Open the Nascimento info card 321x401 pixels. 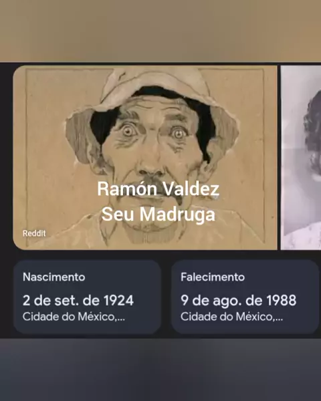(x=87, y=297)
